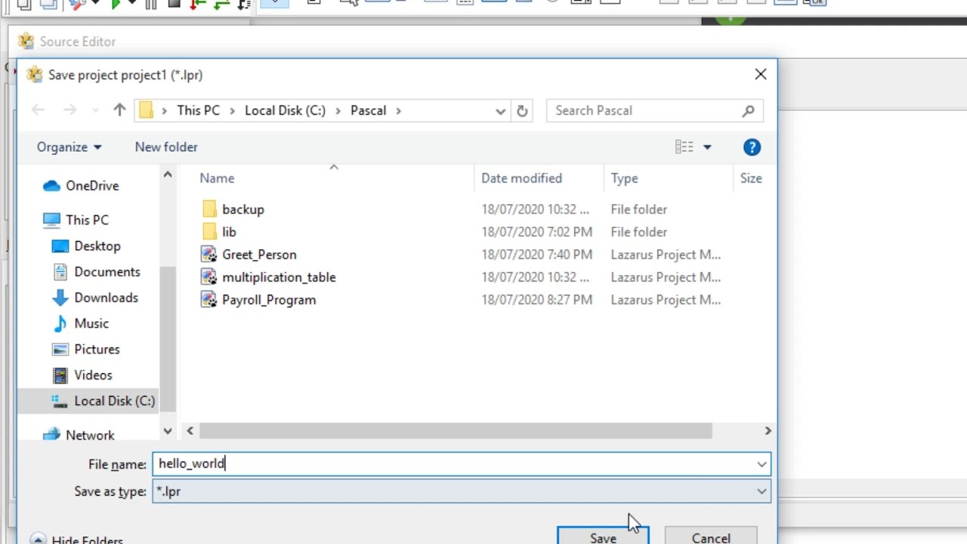Click date 18/07/2020 7:40 PM
Viewport: 967px width, 544px height.
tap(537, 255)
